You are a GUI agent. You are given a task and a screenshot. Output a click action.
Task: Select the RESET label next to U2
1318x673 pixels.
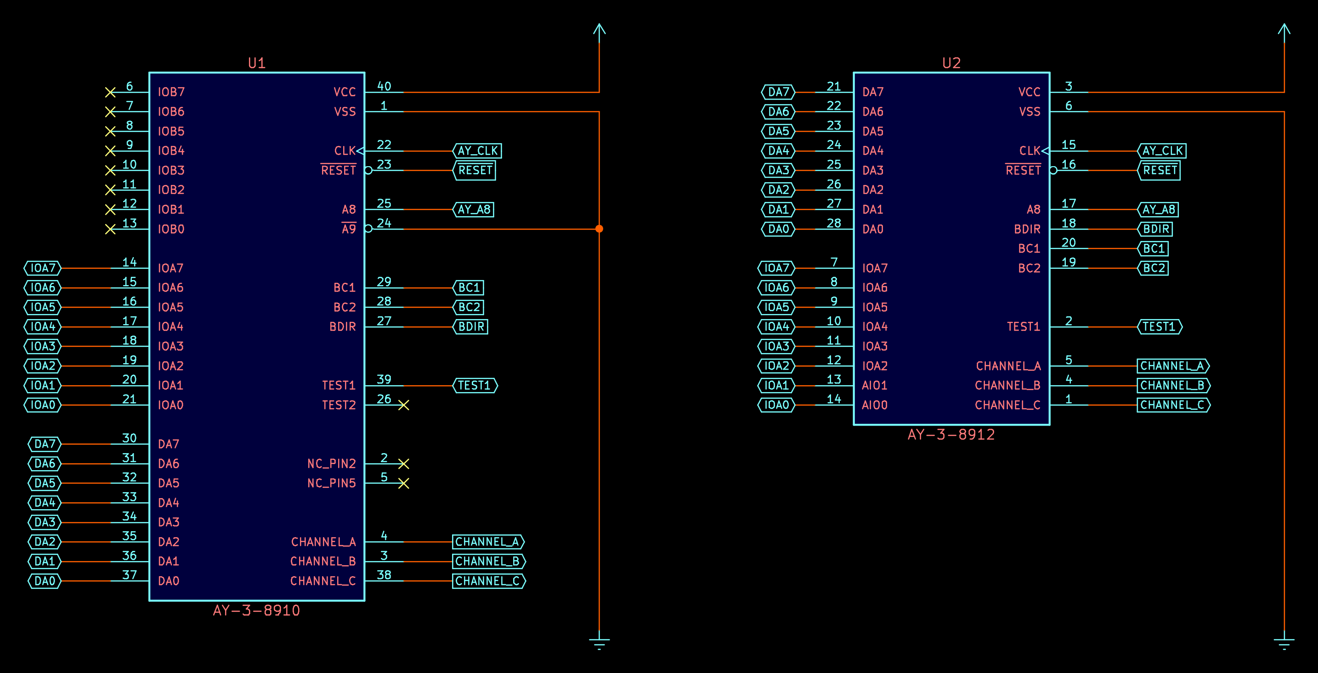tap(1160, 170)
